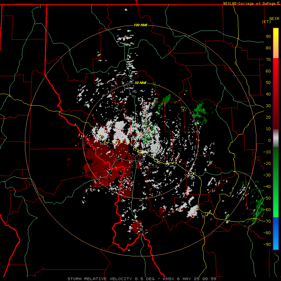Viewport: 281px width, 281px height.
Task: Click the [KT] units label
Action: tap(266, 22)
